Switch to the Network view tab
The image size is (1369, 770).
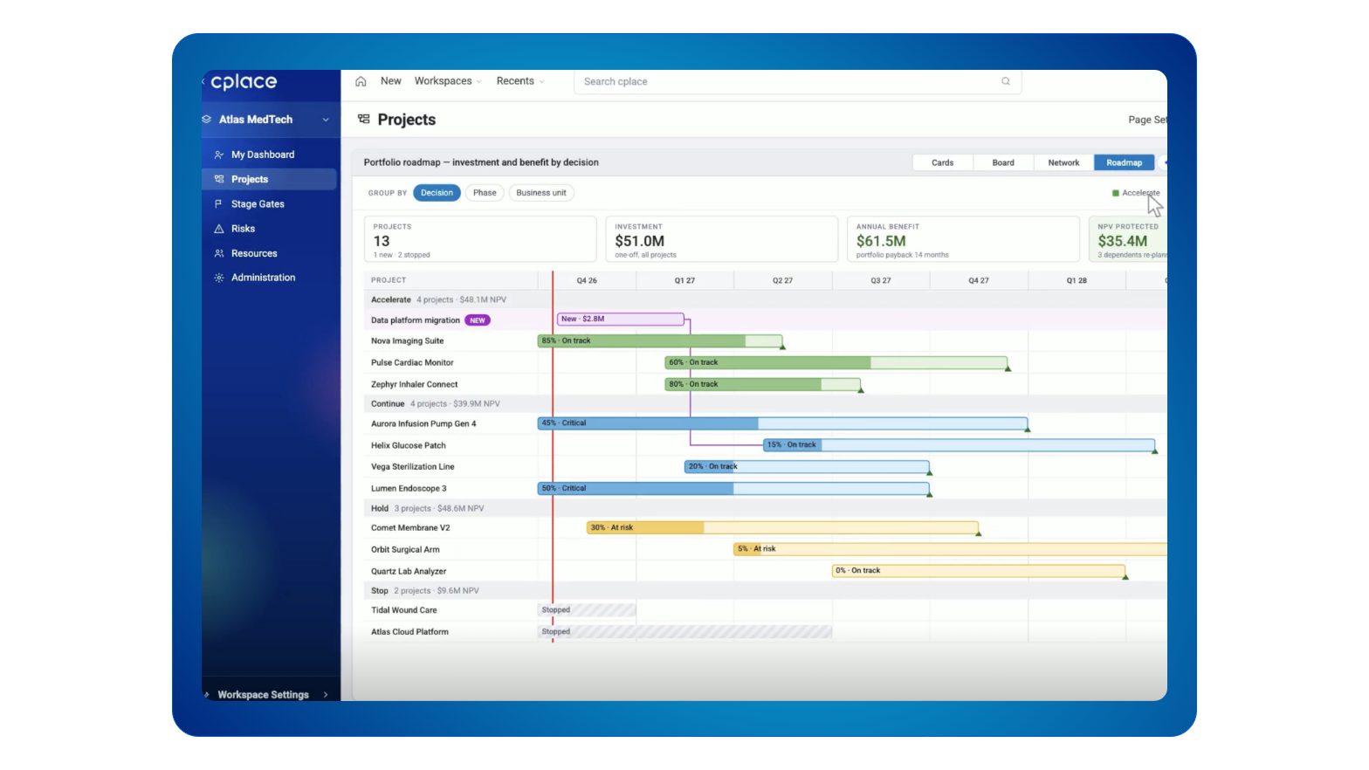(1063, 162)
